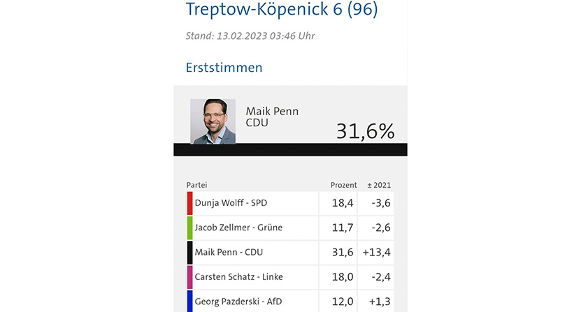Select the Maik Penn - CDU table row
Image resolution: width=581 pixels, height=312 pixels.
pyautogui.click(x=291, y=253)
